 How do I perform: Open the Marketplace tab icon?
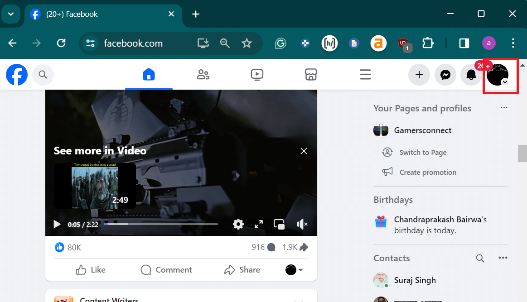[311, 75]
